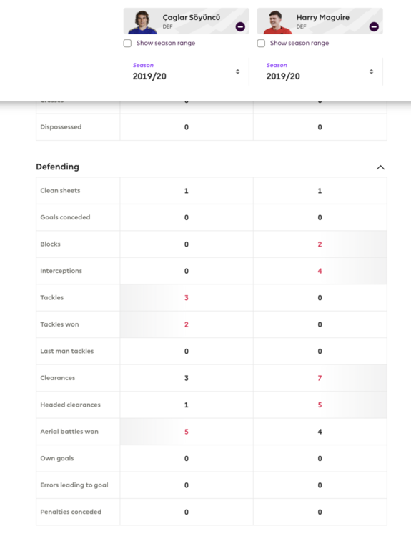Screen dimensions: 411x536
Task: Click the Interceptions row label
Action: pyautogui.click(x=61, y=271)
